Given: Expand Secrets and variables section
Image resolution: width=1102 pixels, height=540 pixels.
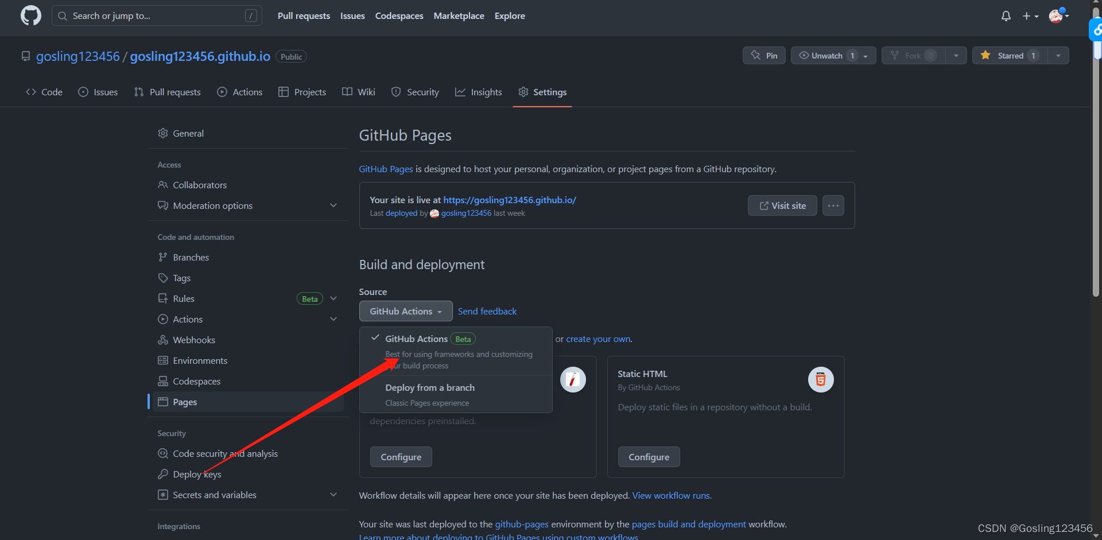Looking at the screenshot, I should coord(333,495).
